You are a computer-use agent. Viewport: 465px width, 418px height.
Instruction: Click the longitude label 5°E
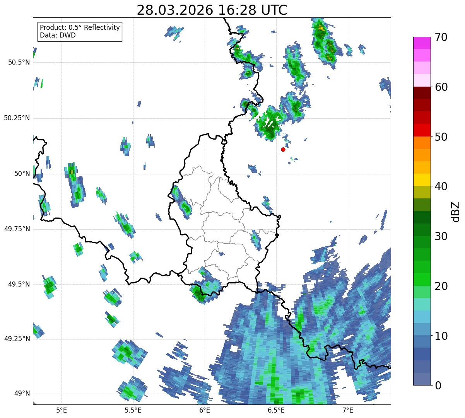tap(62, 410)
